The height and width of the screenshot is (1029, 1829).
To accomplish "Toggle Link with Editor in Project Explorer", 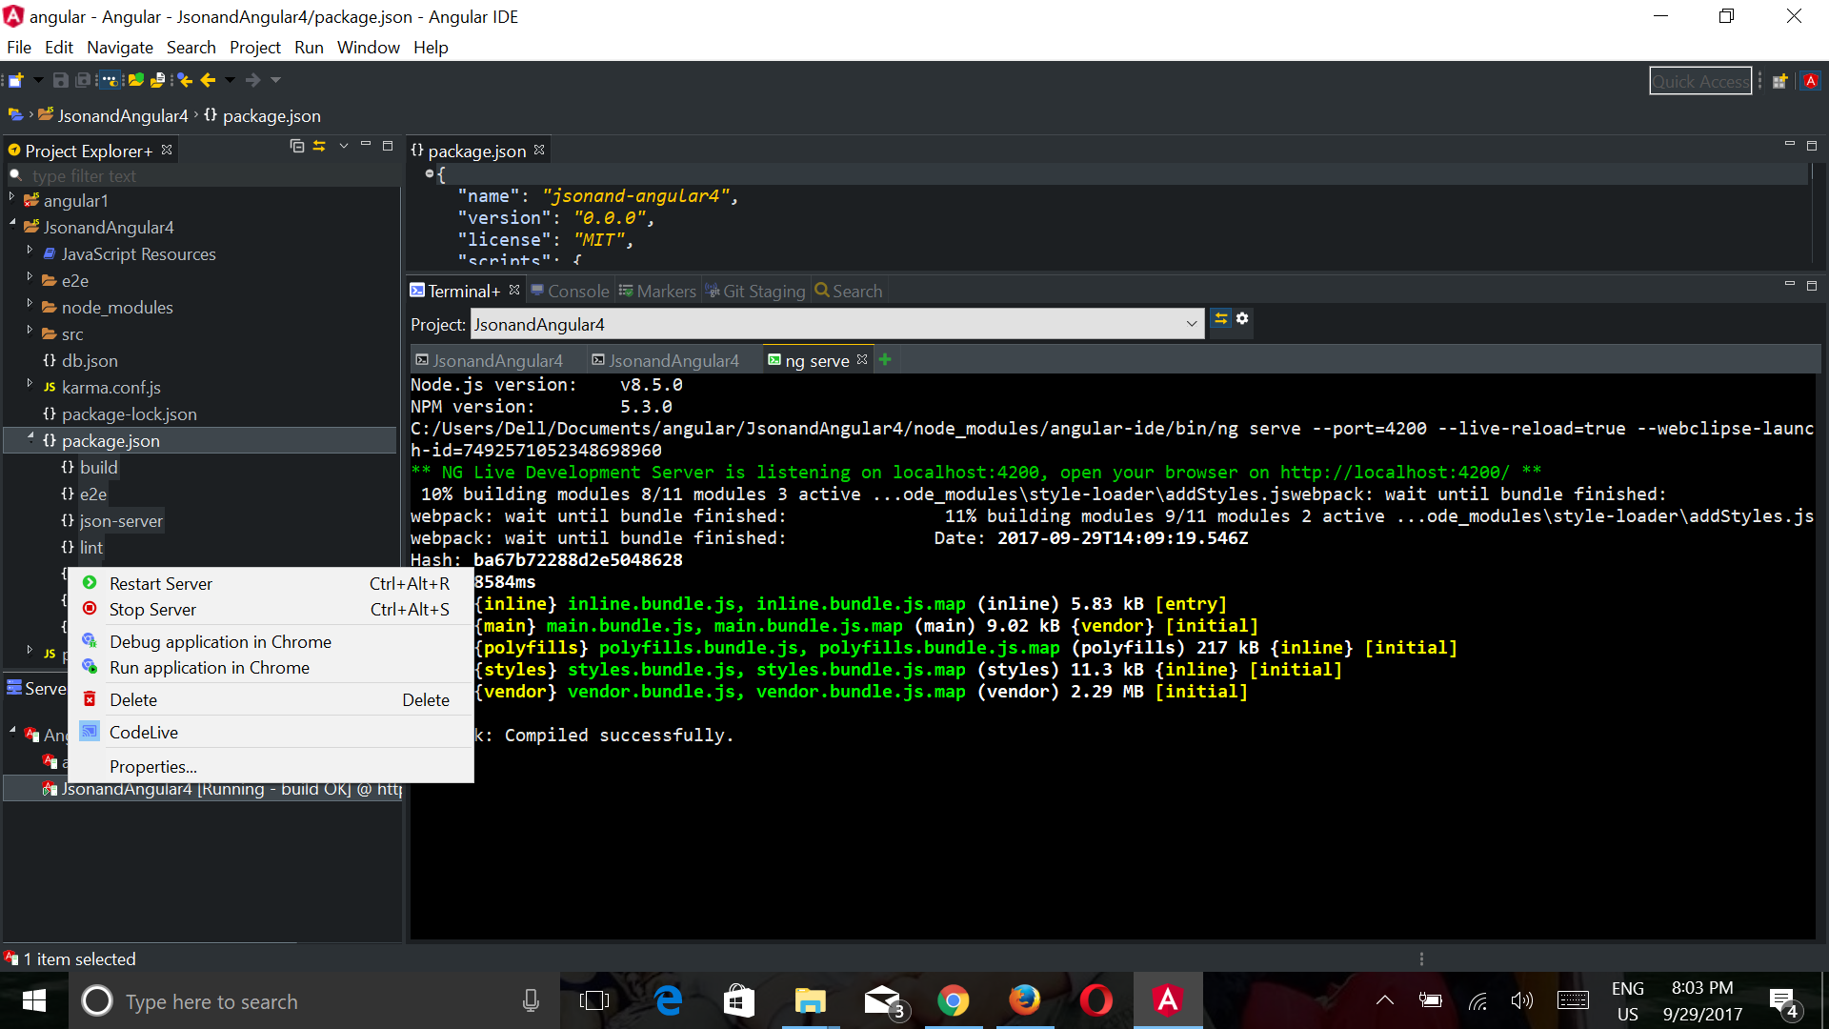I will pyautogui.click(x=319, y=147).
